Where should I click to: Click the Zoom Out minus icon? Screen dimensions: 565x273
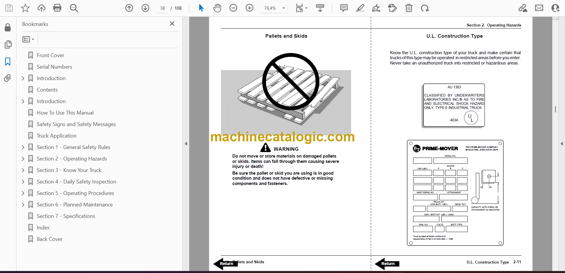[233, 8]
